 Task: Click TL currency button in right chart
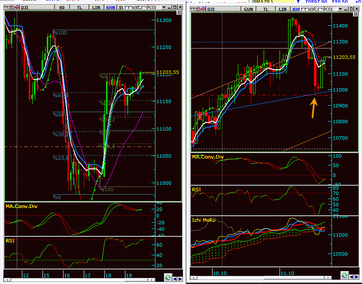click(x=267, y=9)
